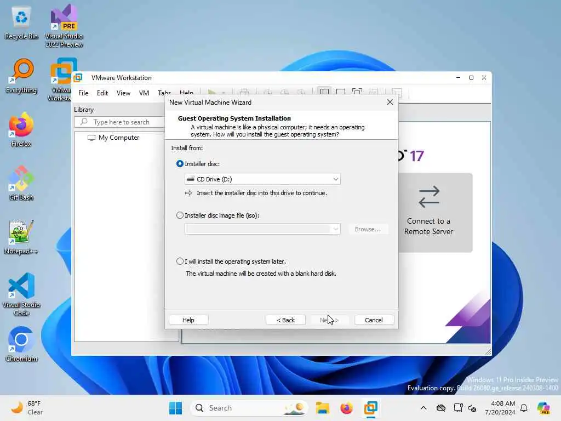Screen dimensions: 561x421
Task: Click the muted volume tray icon
Action: [472, 408]
